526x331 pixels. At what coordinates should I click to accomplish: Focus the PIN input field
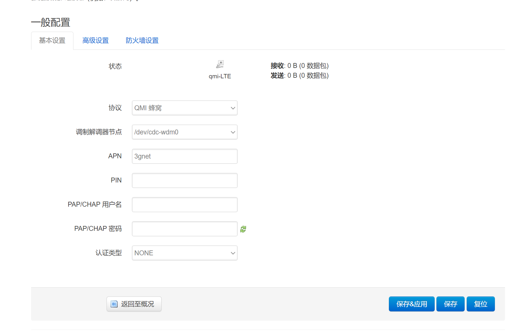184,180
